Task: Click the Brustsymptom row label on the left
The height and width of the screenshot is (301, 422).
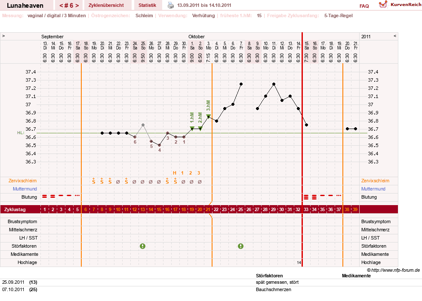Action: click(22, 221)
